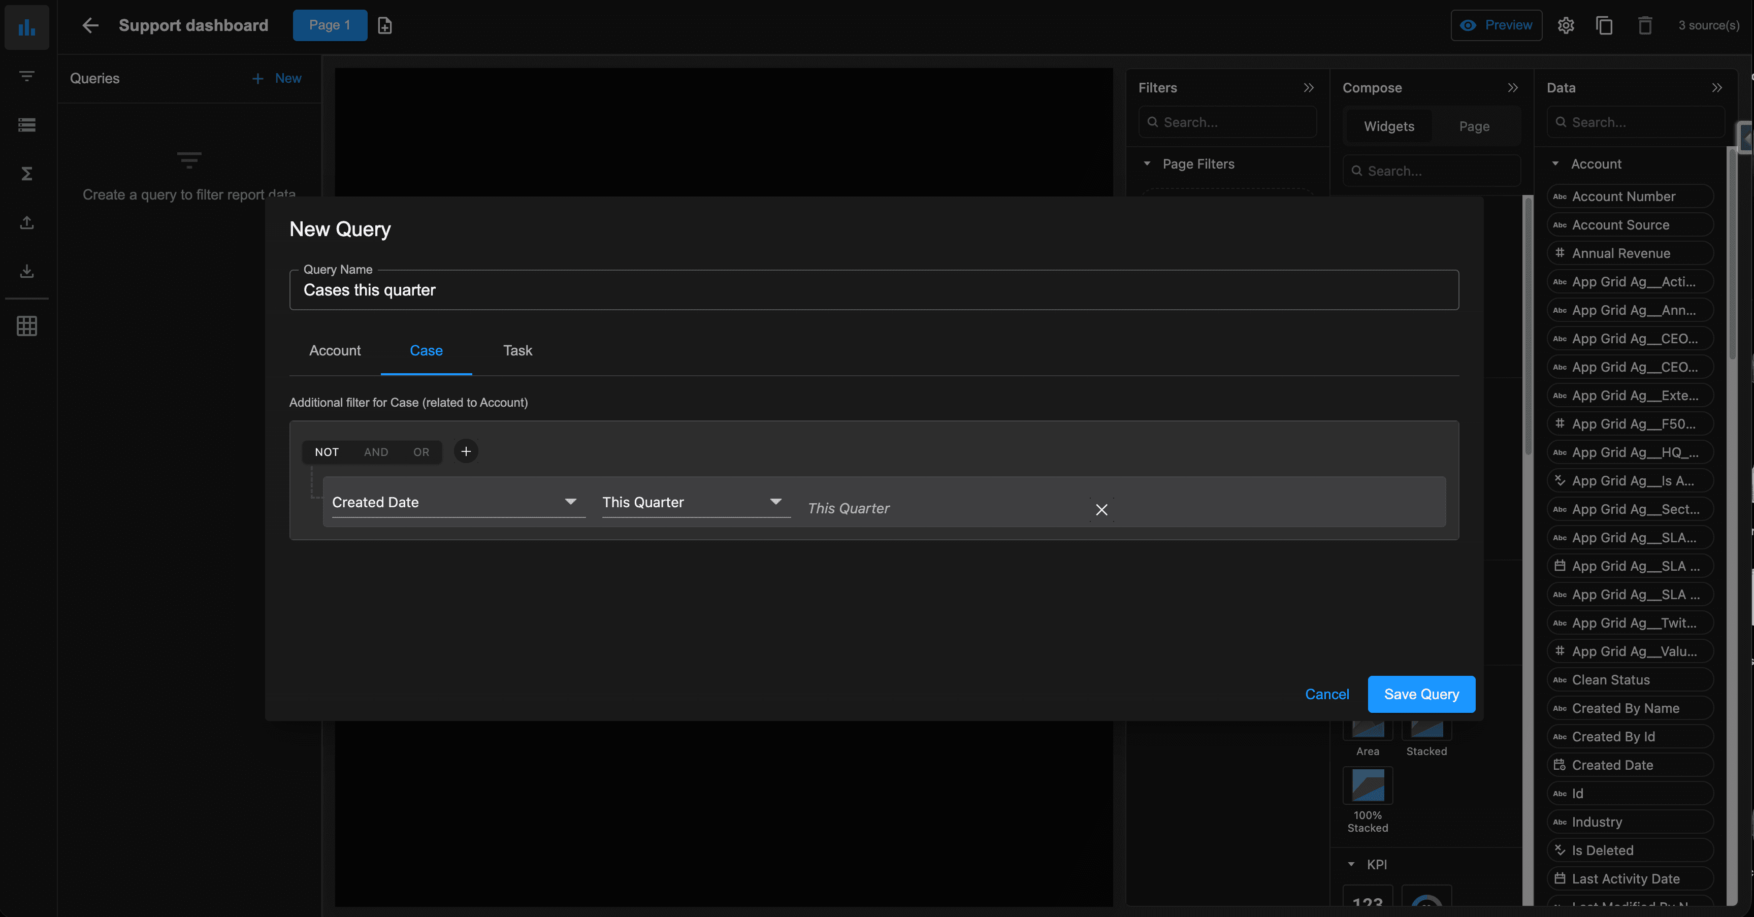
Task: Open dashboard settings gear icon
Action: coord(1566,25)
